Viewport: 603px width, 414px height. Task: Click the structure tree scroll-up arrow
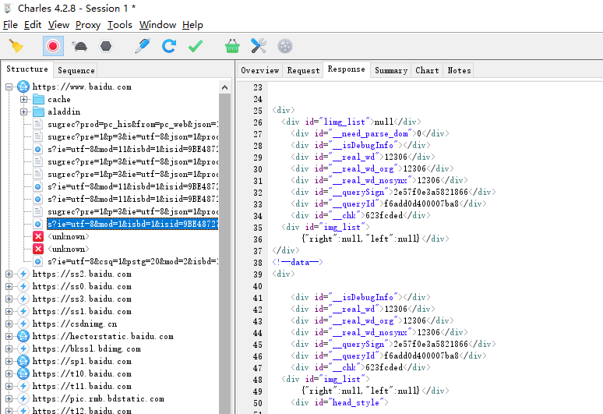(x=224, y=87)
